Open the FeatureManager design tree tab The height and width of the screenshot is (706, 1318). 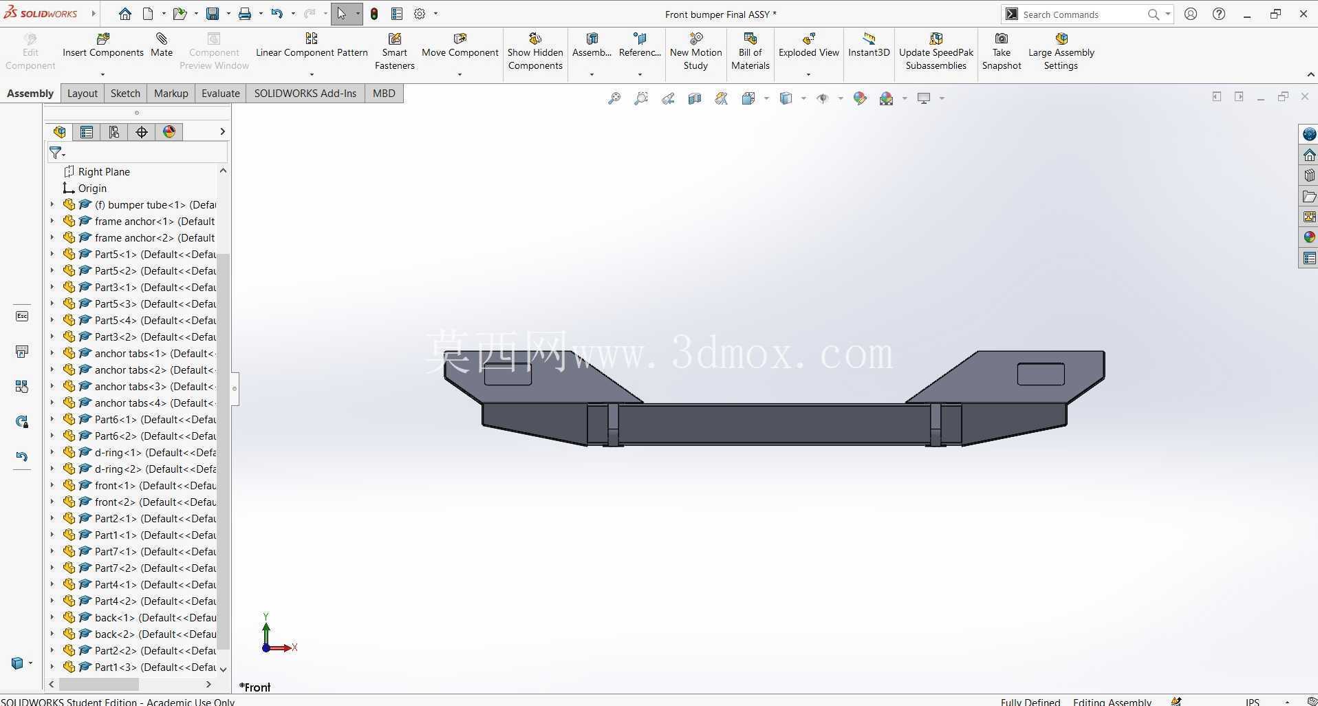pyautogui.click(x=59, y=131)
